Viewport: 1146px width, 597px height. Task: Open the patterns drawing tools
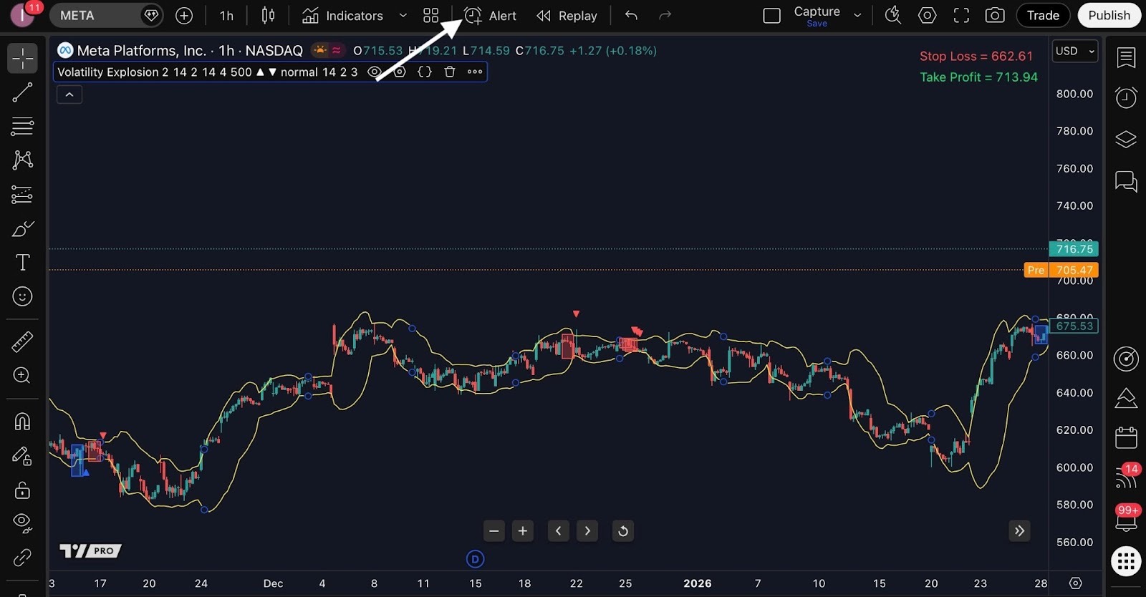click(x=22, y=160)
